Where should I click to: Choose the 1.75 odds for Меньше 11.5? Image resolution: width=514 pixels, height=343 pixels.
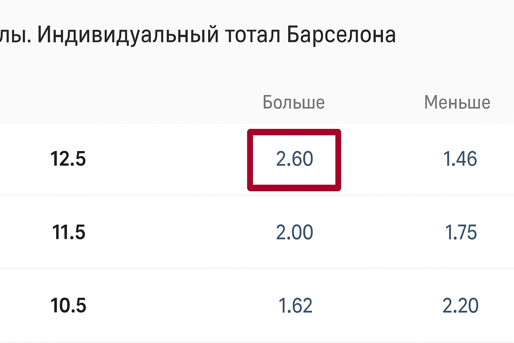tap(460, 232)
